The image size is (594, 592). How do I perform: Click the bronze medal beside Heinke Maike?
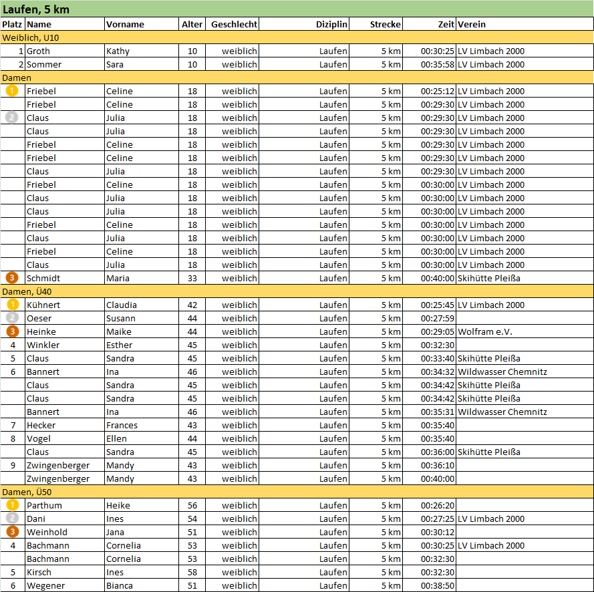click(x=11, y=331)
